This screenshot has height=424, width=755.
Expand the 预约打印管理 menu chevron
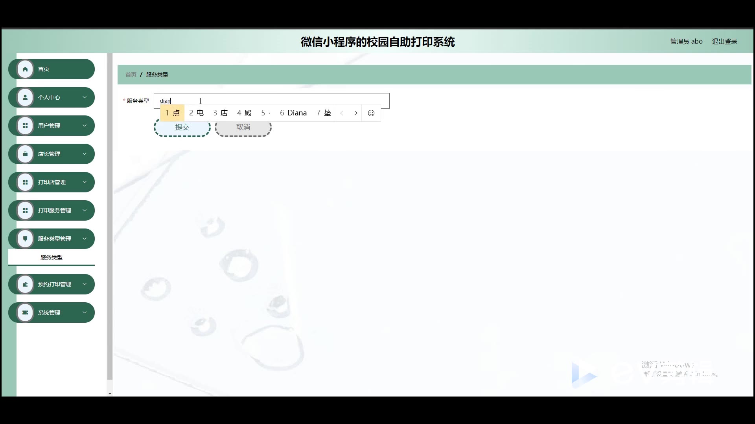85,284
